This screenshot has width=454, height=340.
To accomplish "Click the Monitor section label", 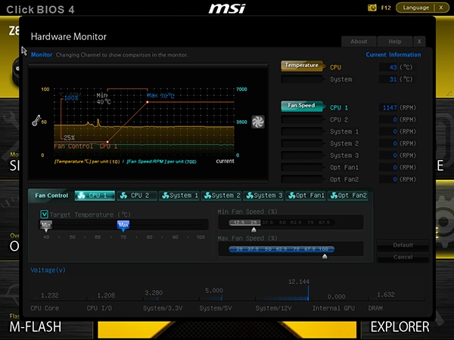I will [42, 54].
